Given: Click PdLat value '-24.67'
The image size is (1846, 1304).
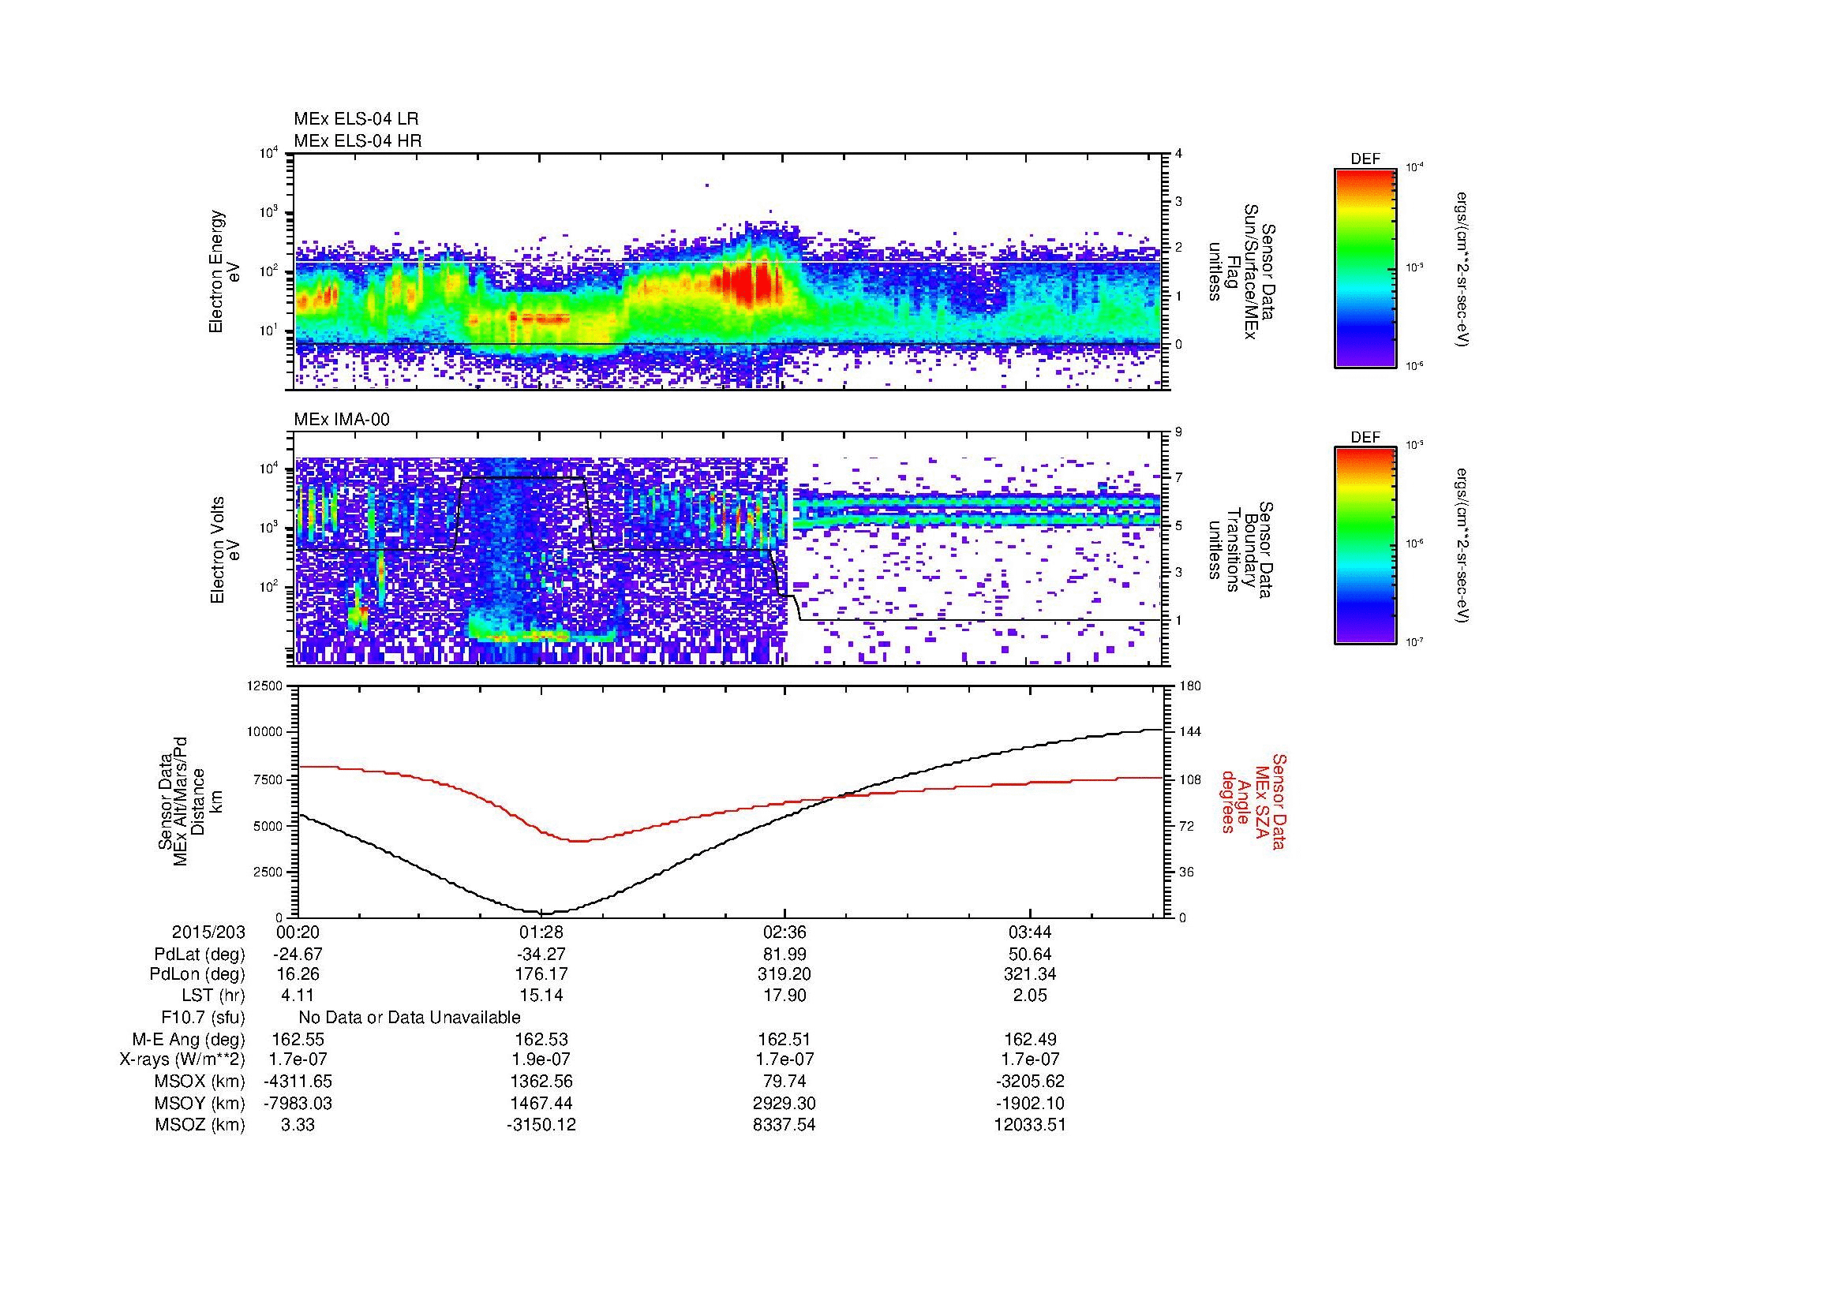Looking at the screenshot, I should [297, 955].
